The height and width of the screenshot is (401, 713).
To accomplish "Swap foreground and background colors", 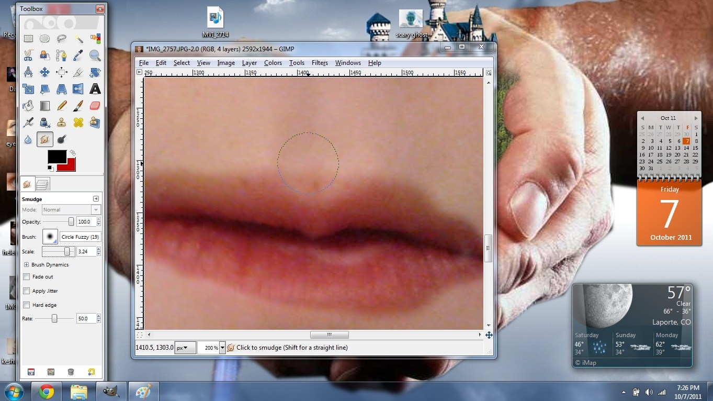I will click(x=73, y=153).
